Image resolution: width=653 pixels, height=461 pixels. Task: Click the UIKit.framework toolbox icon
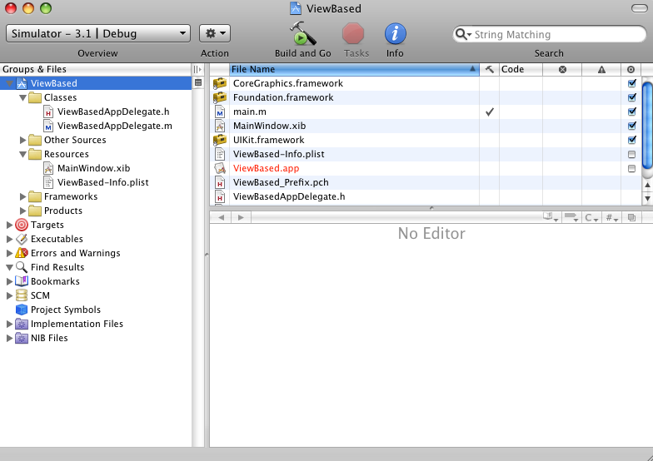tap(220, 140)
